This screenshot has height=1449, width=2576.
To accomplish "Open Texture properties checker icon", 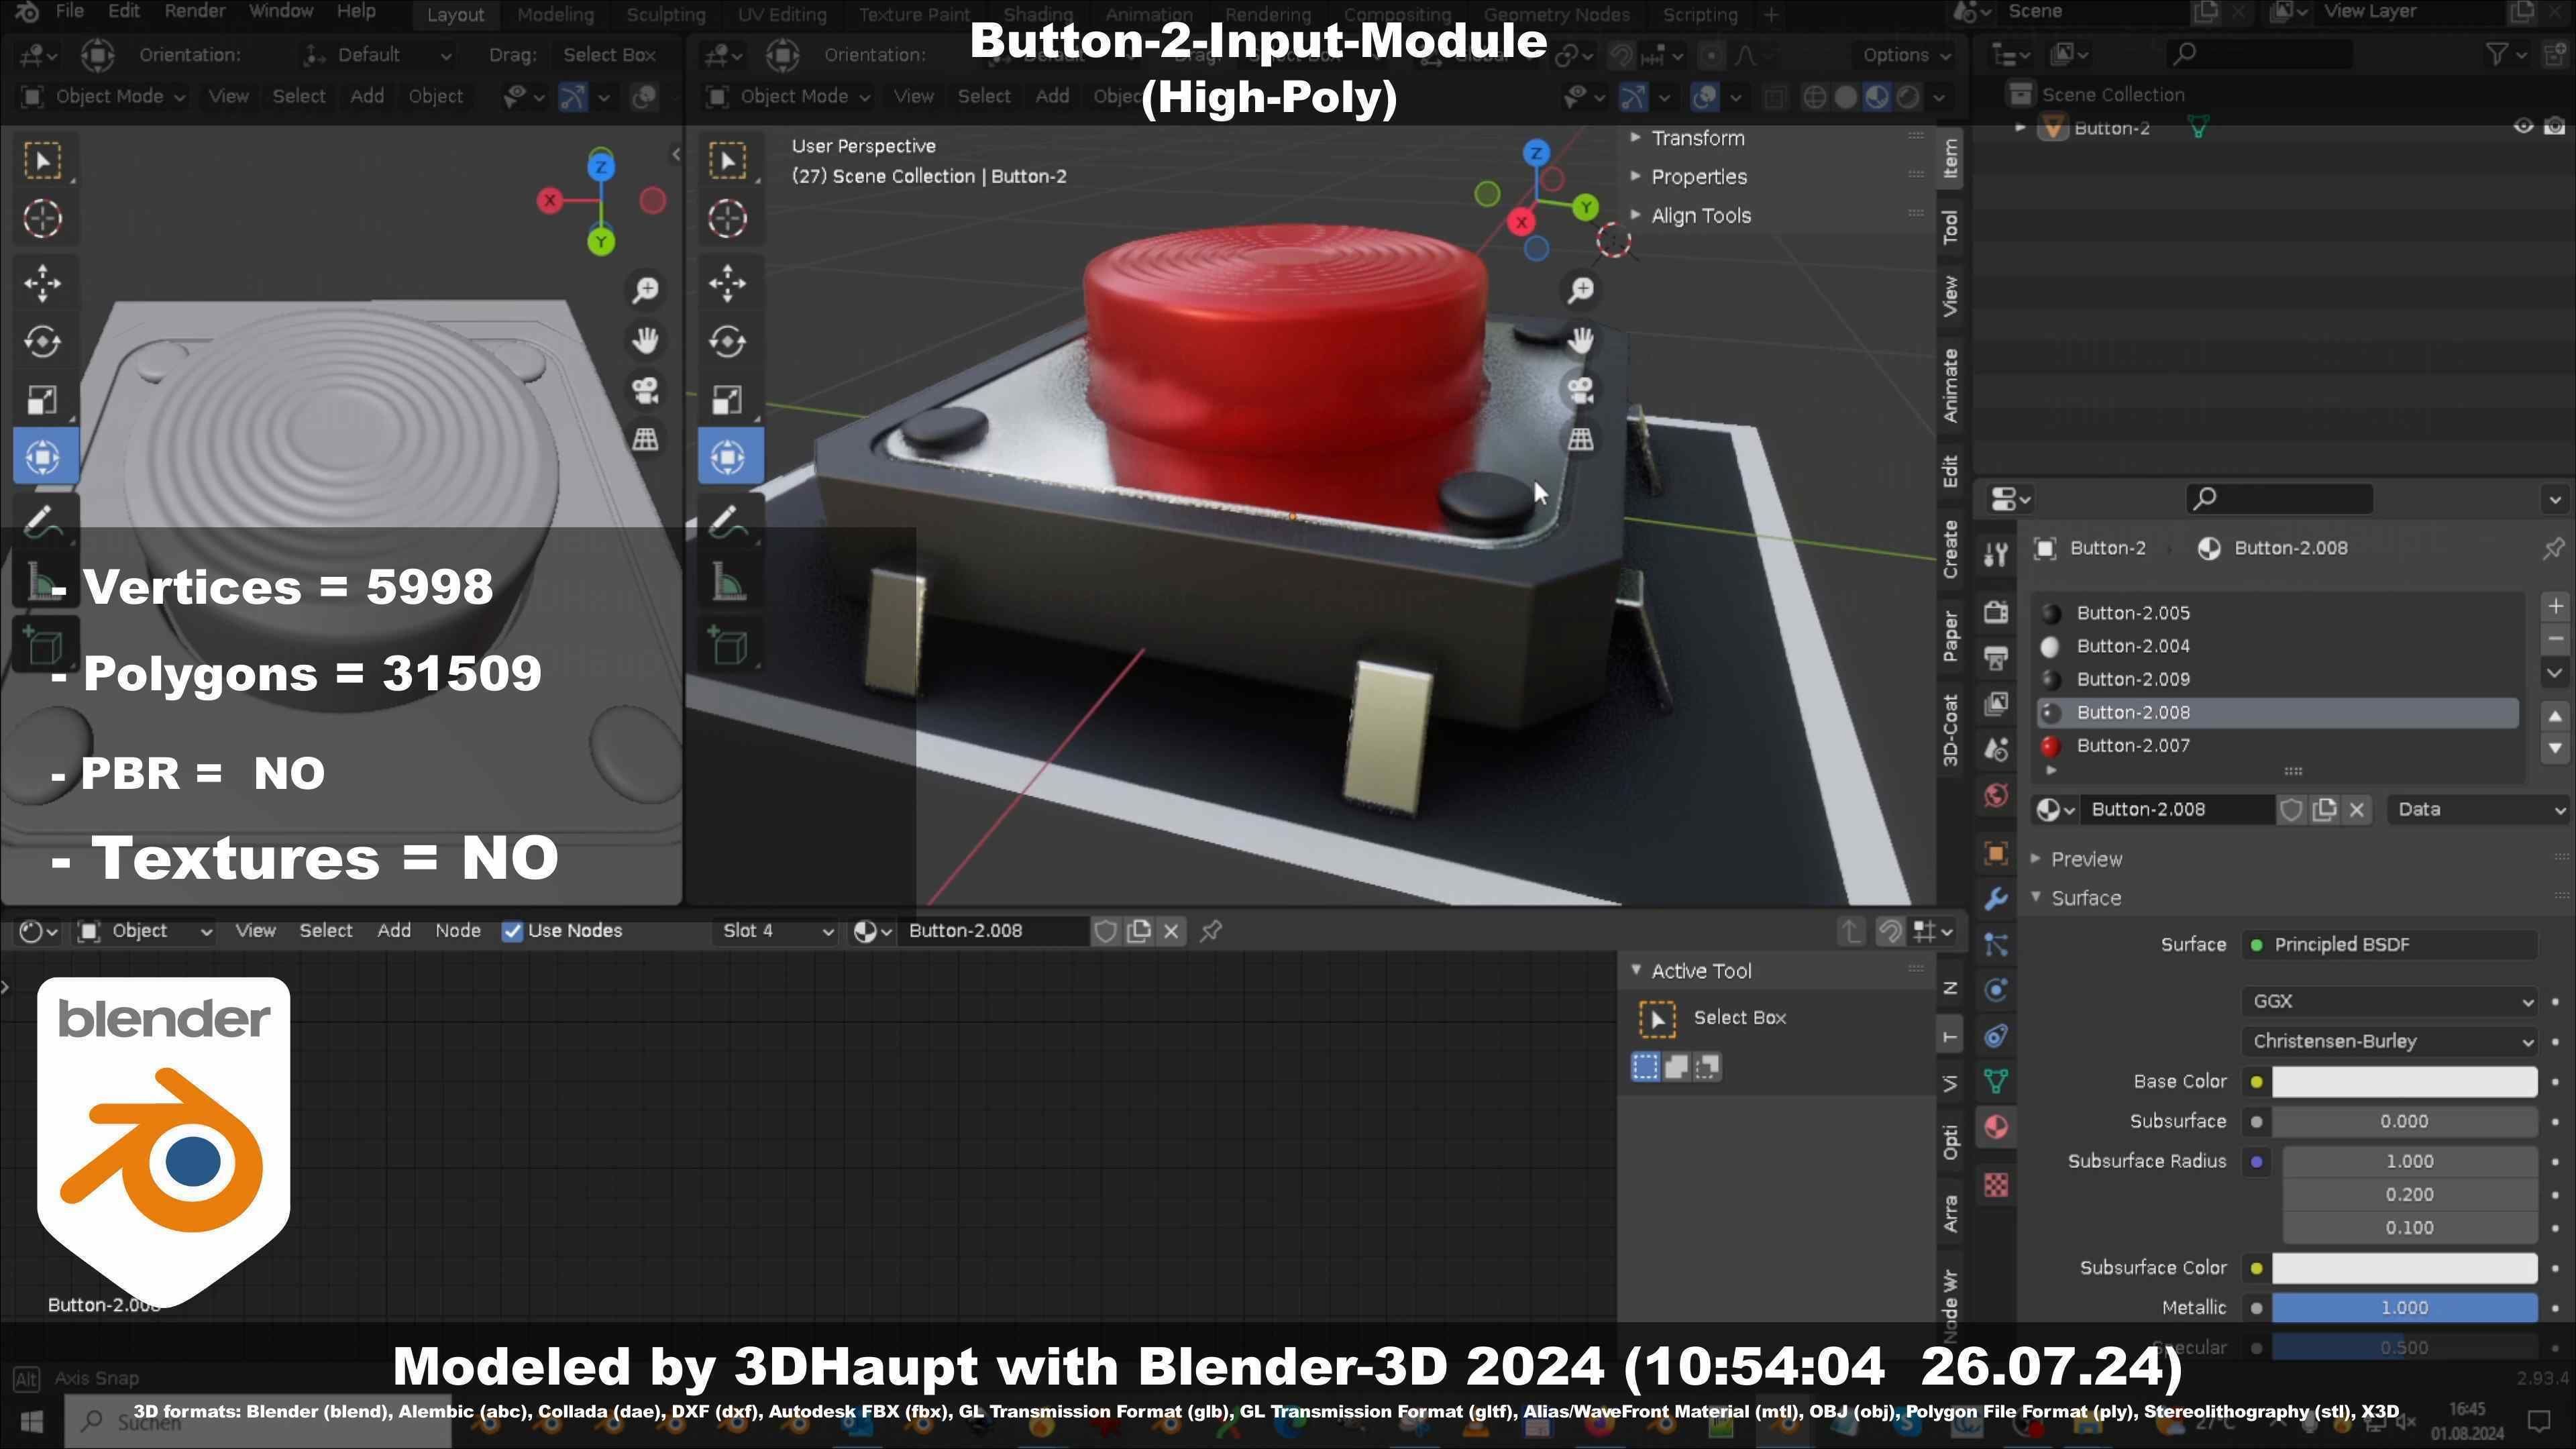I will 1996,1185.
